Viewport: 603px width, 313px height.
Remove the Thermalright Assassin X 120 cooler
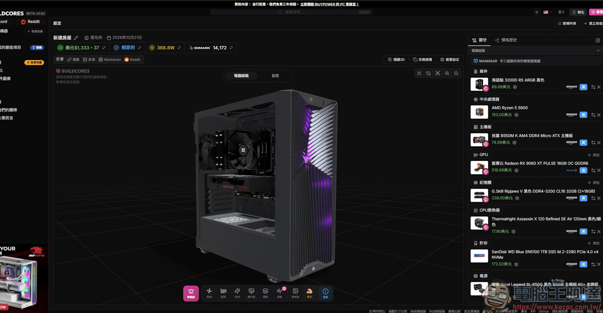tap(598, 231)
